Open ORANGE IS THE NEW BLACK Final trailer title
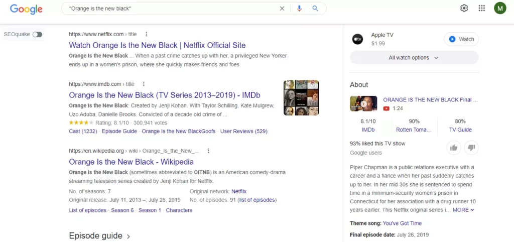The image size is (514, 242). 430,100
